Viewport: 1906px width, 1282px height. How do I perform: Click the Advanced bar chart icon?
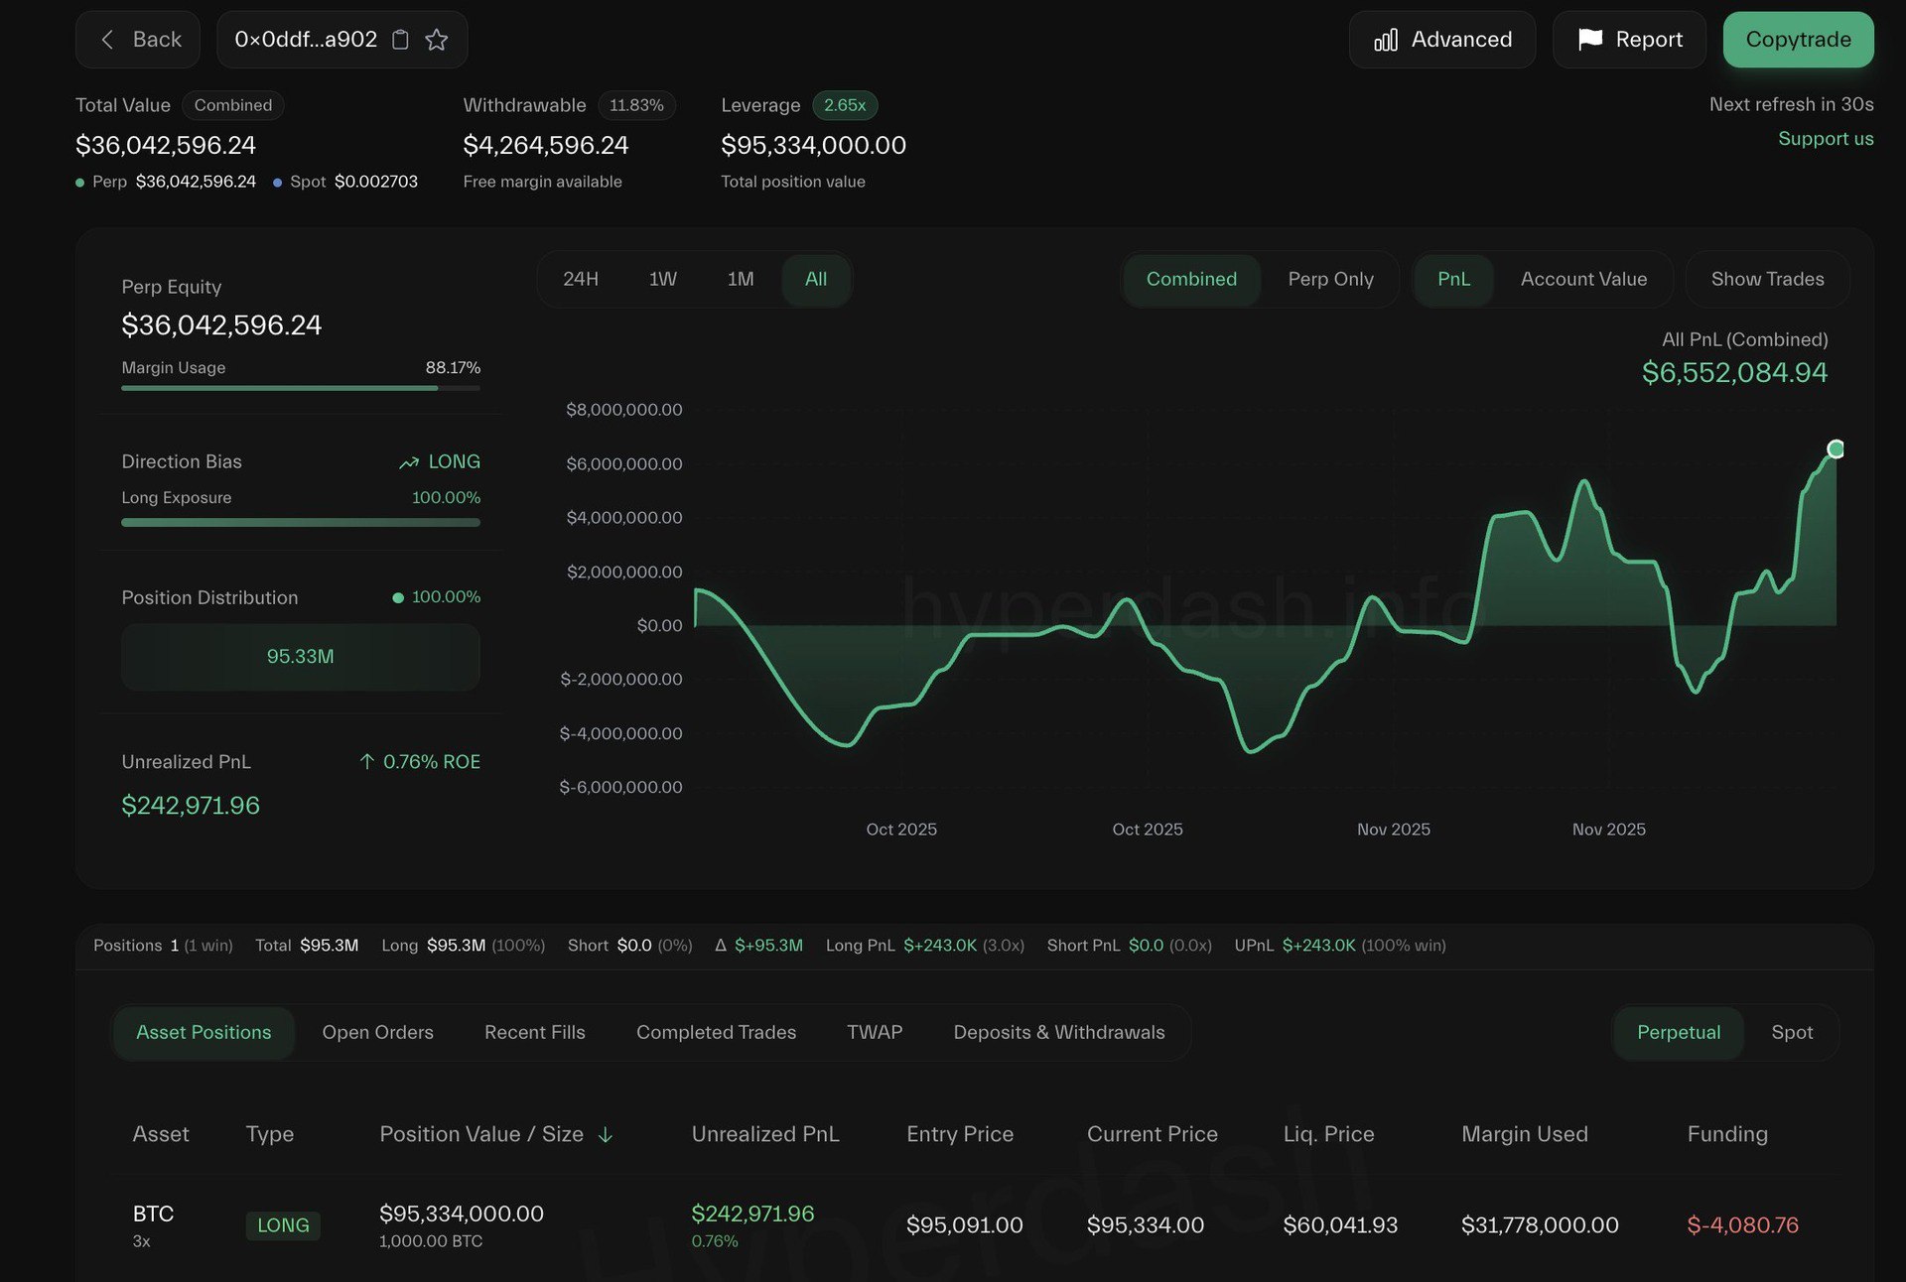tap(1386, 40)
